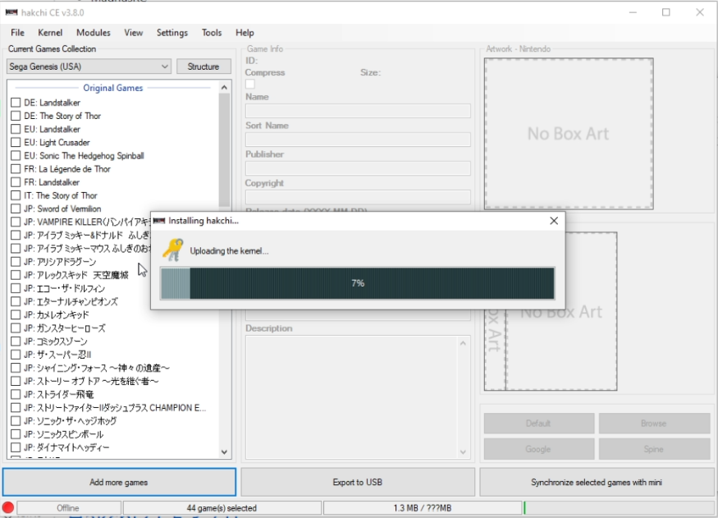This screenshot has width=718, height=518.
Task: Click the 44 game(s) selected status
Action: click(222, 508)
